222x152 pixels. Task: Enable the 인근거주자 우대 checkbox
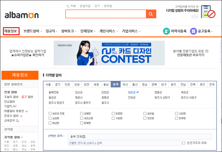(x=184, y=143)
